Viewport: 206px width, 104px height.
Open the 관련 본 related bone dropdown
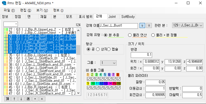(188, 26)
